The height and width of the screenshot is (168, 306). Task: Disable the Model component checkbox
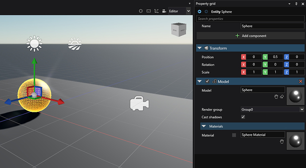[x=207, y=81]
